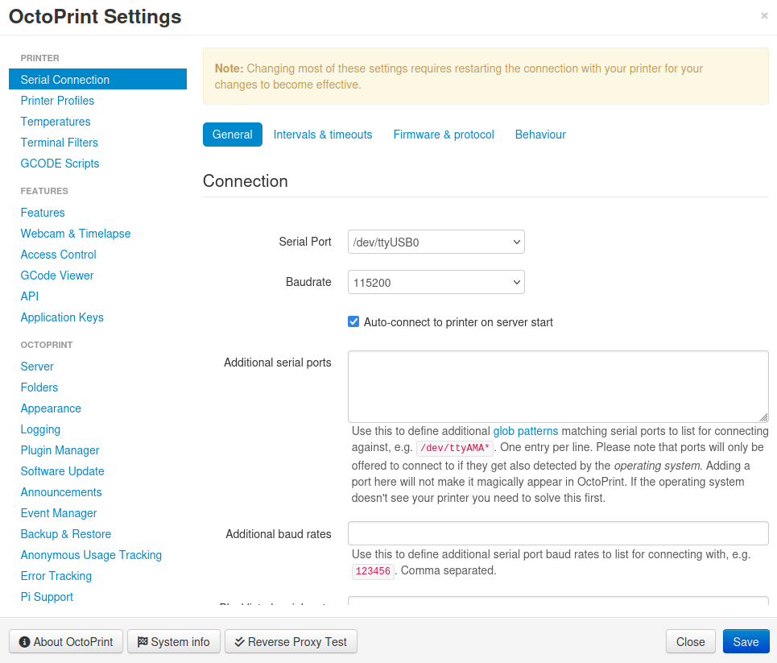The image size is (777, 663).
Task: Click the OctoPrint Settings title
Action: pos(95,16)
